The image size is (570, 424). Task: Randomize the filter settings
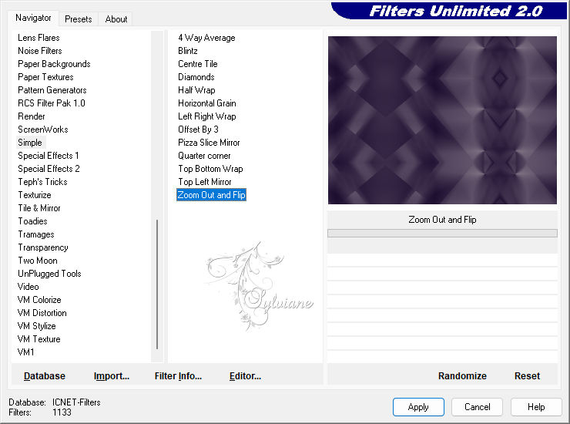pos(462,375)
